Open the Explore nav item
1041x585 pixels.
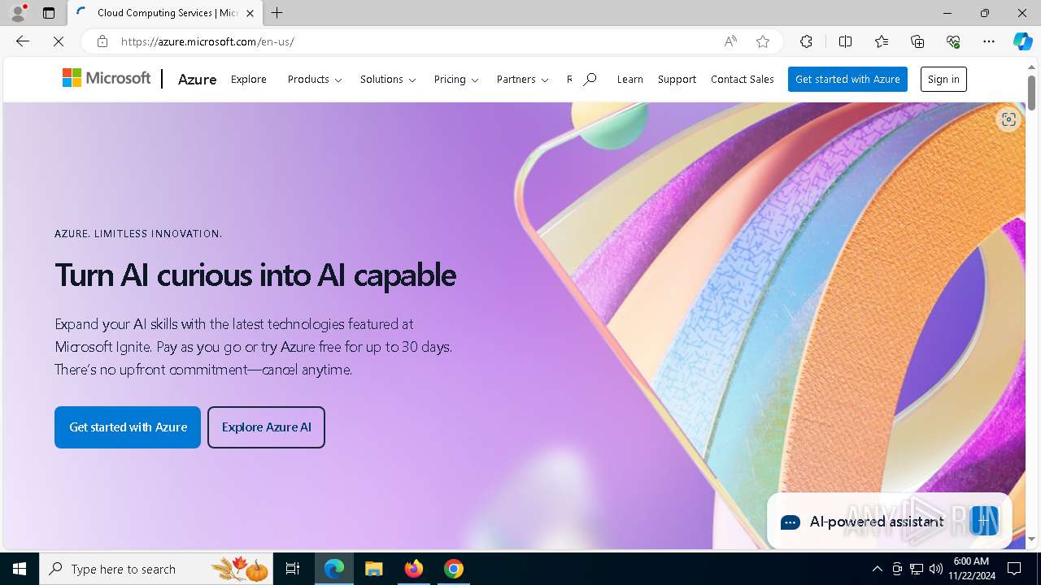pyautogui.click(x=249, y=79)
